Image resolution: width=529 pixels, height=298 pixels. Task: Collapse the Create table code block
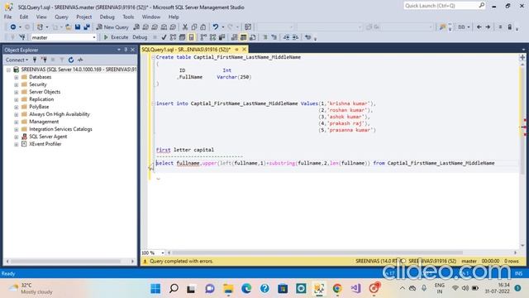[x=154, y=57]
